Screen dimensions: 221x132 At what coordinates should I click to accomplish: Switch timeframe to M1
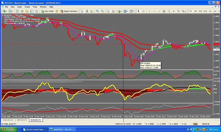[191, 11]
